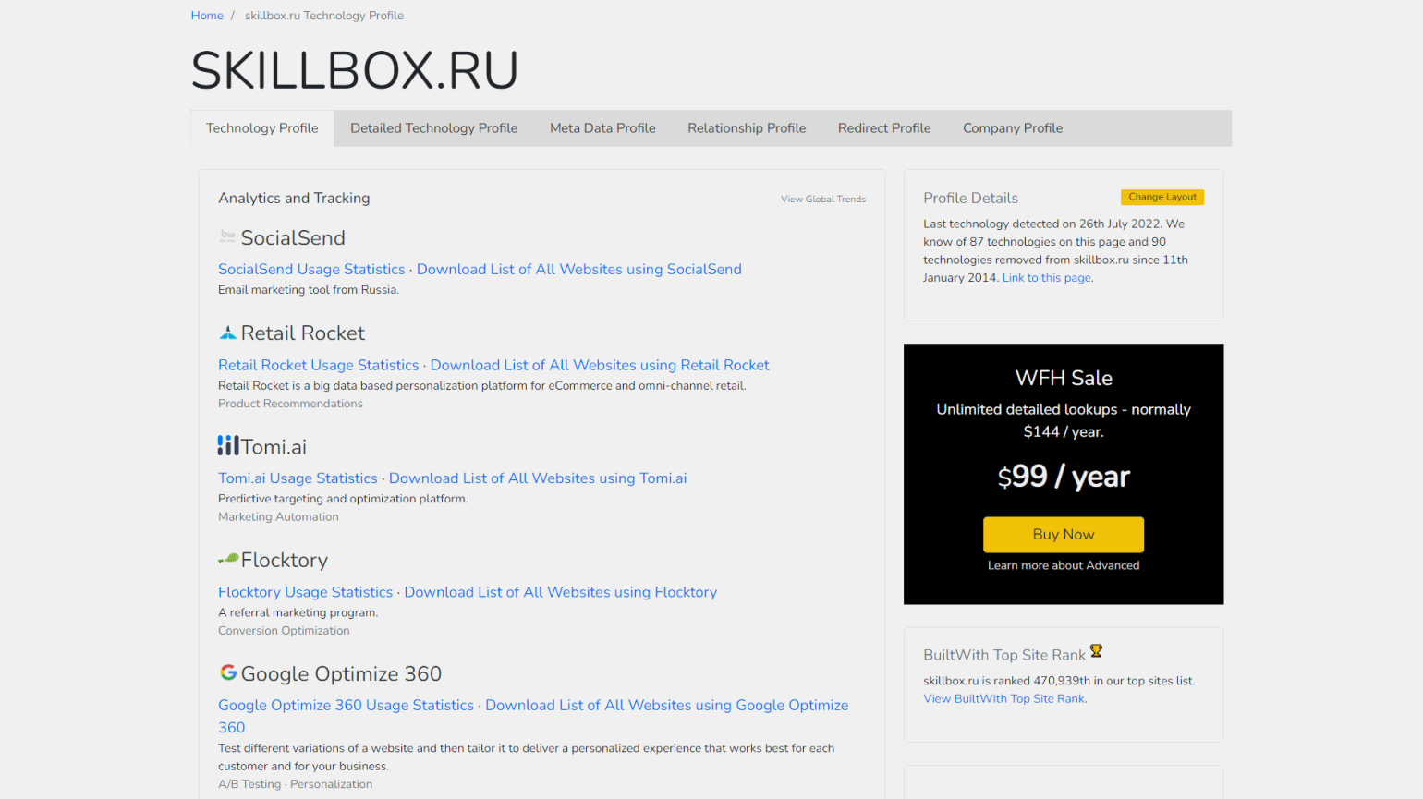Open the Detailed Technology Profile tab
This screenshot has height=799, width=1423.
[x=433, y=128]
